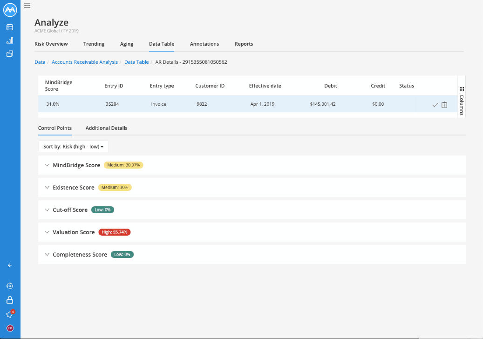The image size is (483, 339).
Task: Click the 9822 customer ID cell
Action: pyautogui.click(x=202, y=104)
